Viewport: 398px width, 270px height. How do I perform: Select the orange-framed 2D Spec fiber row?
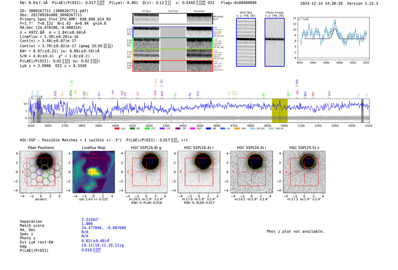pos(173,55)
